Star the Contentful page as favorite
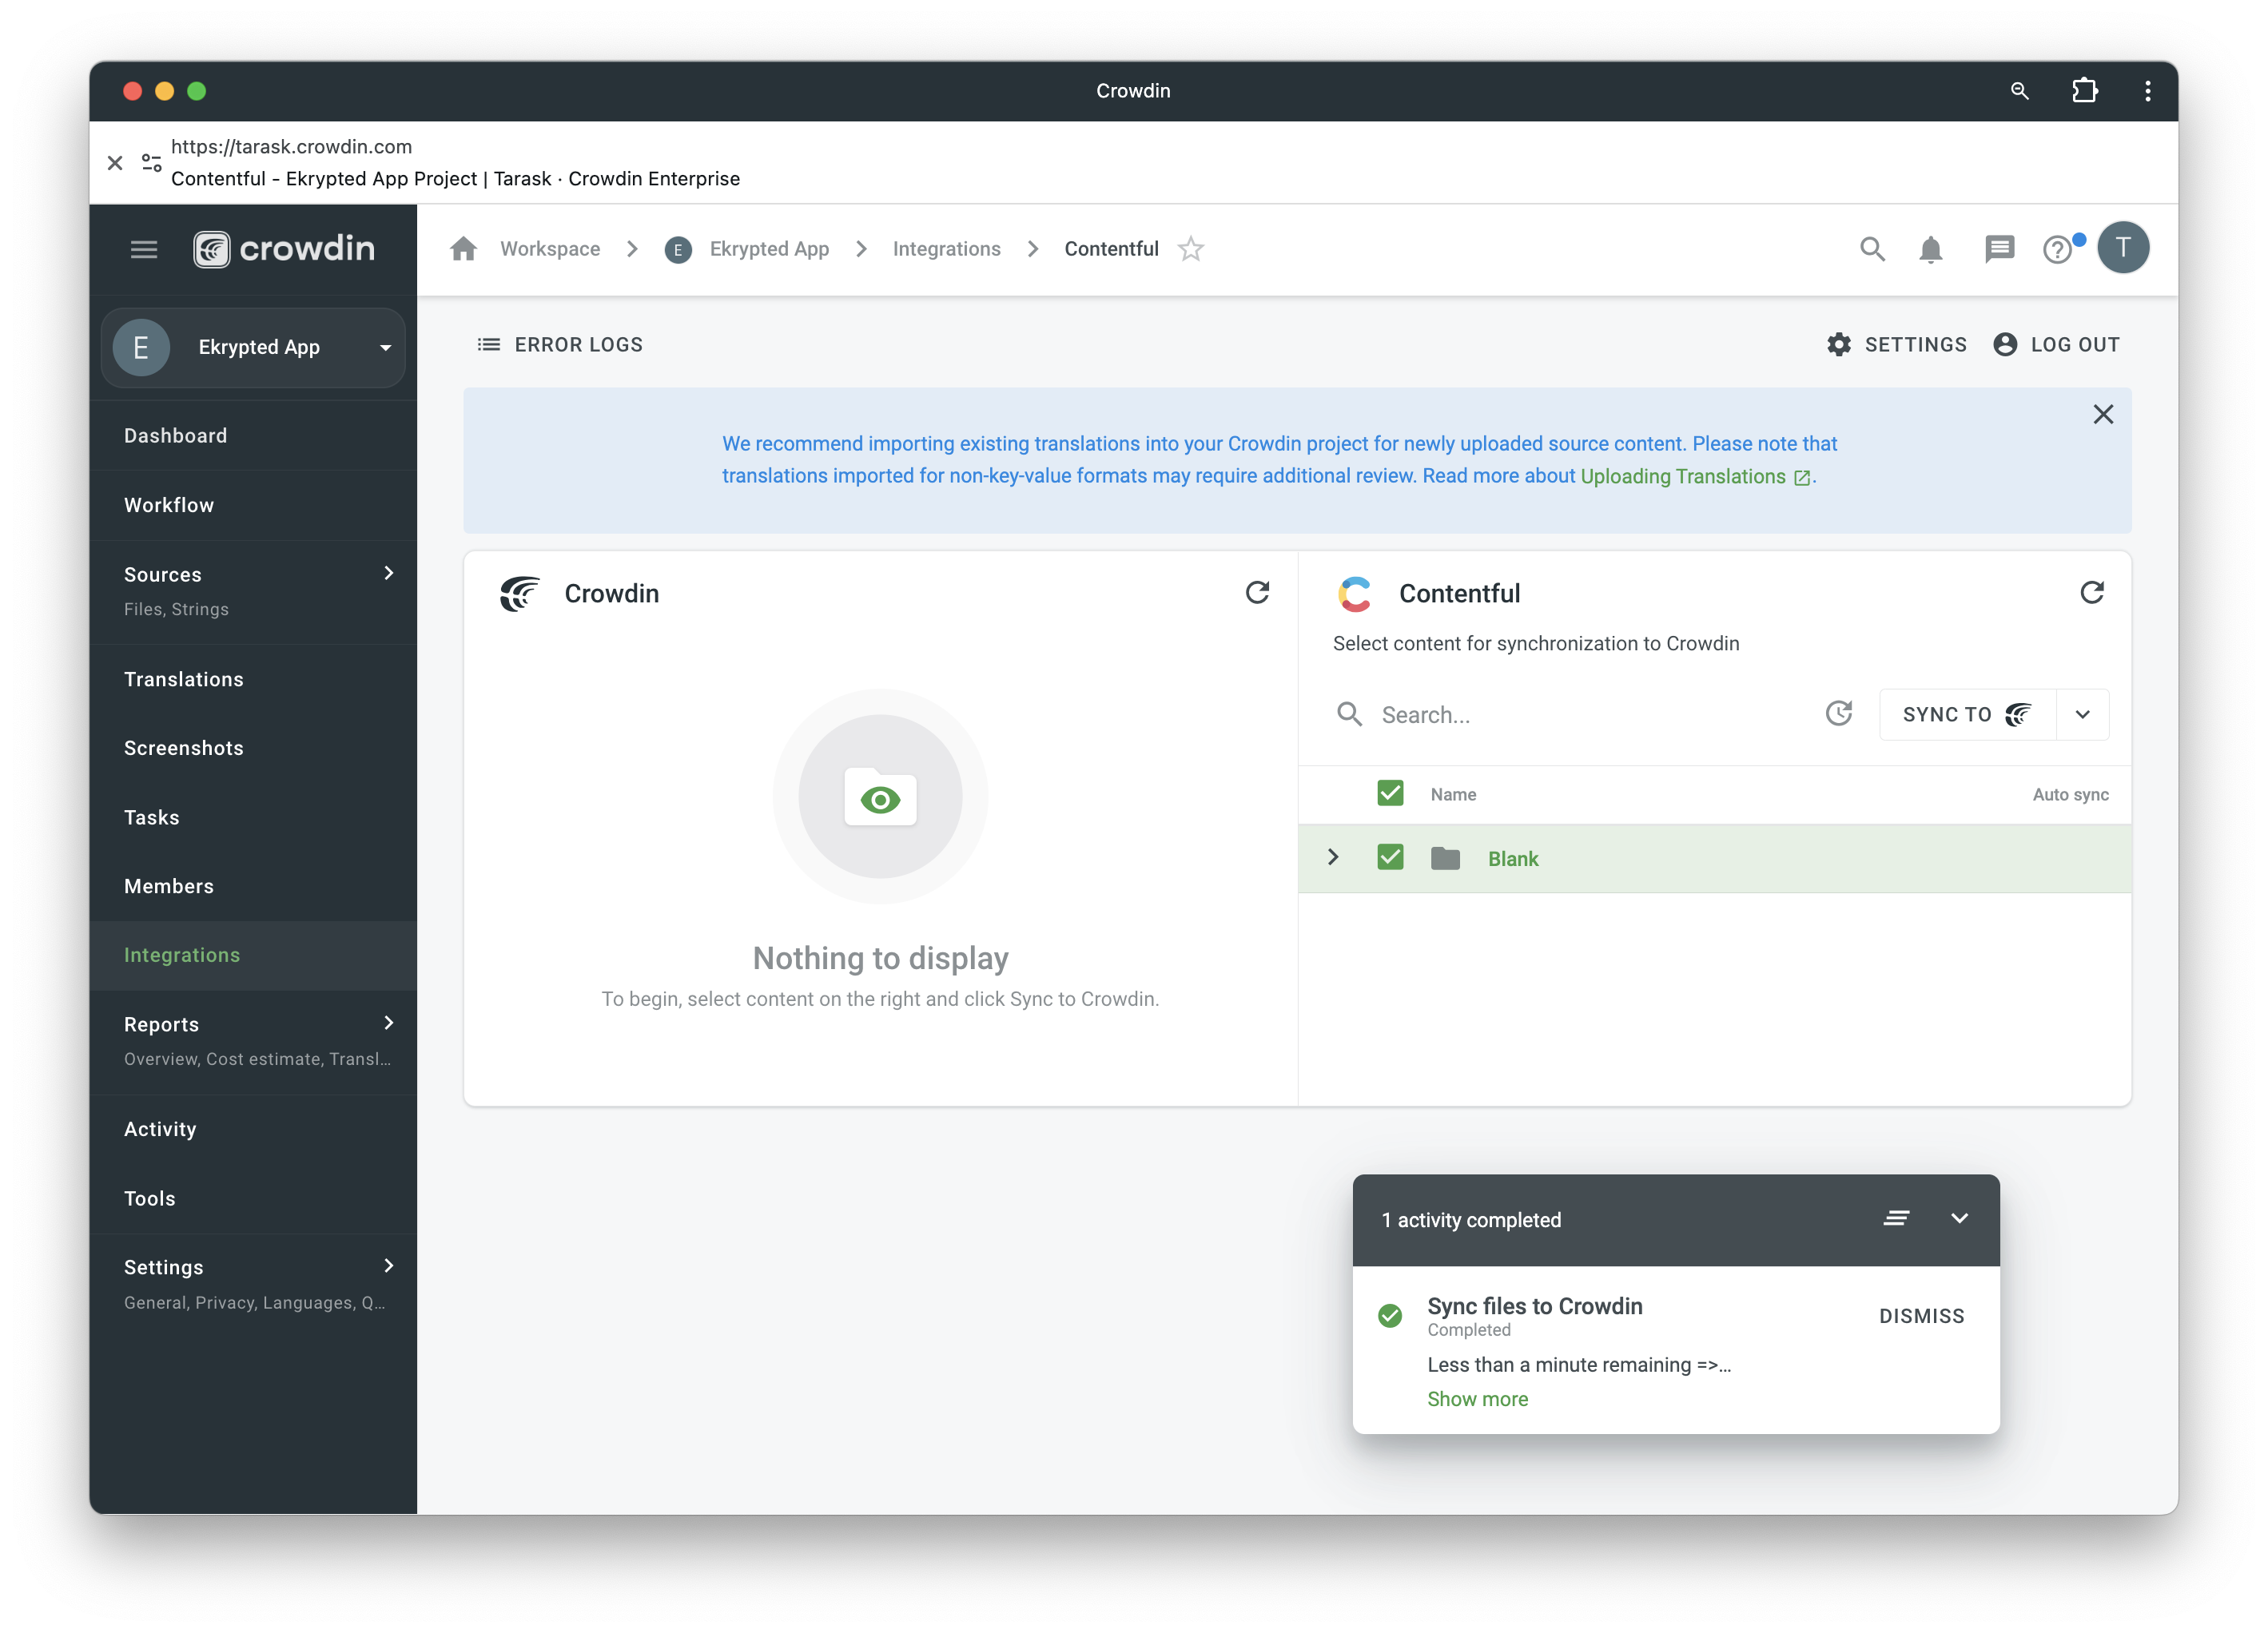 tap(1190, 249)
